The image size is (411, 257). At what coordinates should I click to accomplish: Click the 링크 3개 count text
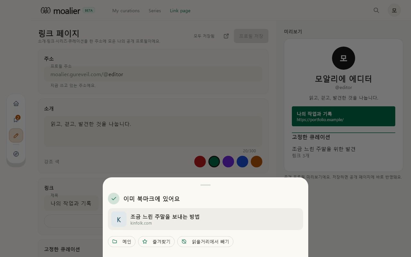301,155
